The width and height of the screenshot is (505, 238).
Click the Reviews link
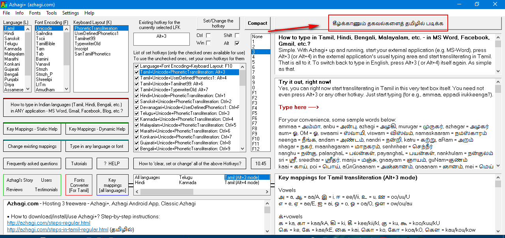(15, 190)
